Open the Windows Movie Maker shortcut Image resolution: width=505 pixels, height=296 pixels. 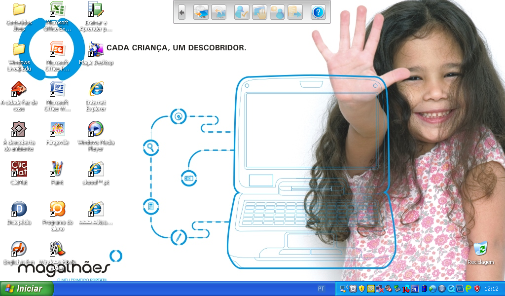pyautogui.click(x=57, y=256)
